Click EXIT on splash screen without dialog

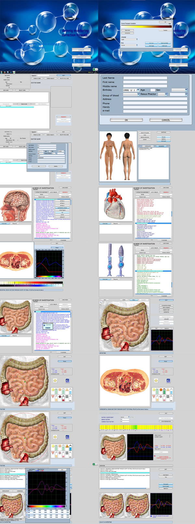(x=81, y=65)
